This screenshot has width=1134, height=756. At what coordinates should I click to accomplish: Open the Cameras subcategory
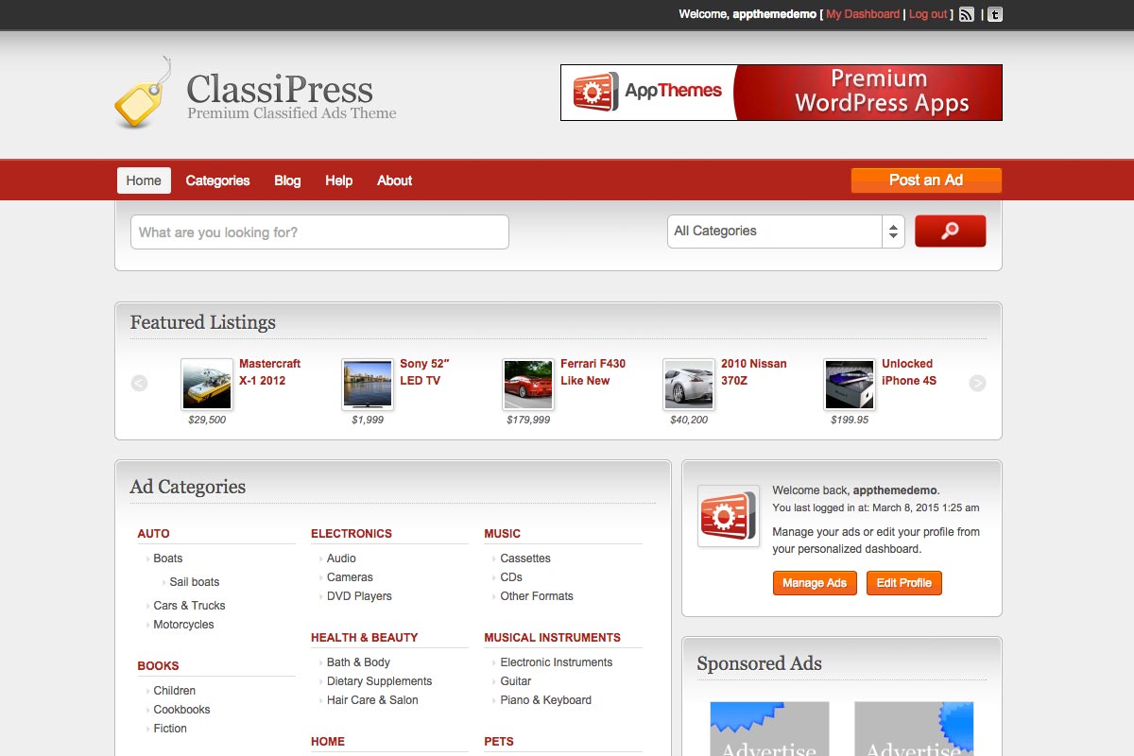tap(350, 577)
